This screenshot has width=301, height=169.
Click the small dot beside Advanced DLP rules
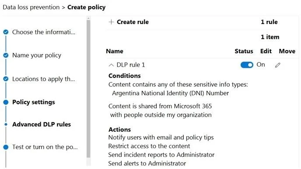[x=6, y=125]
